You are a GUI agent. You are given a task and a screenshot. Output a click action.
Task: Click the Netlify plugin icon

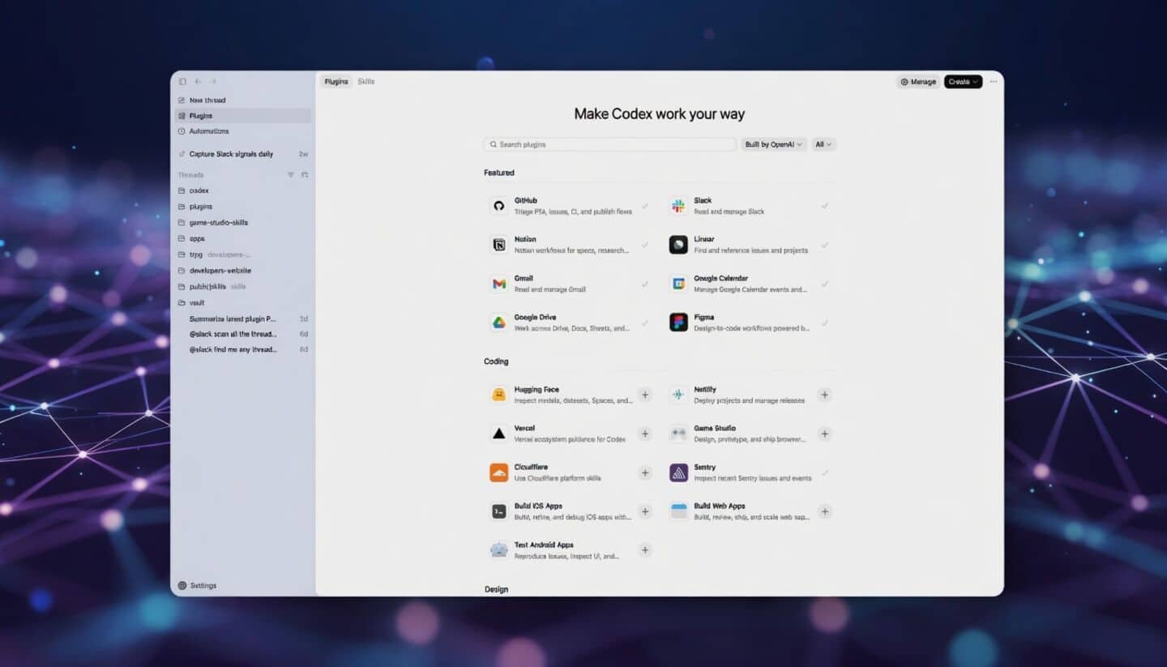click(x=678, y=395)
